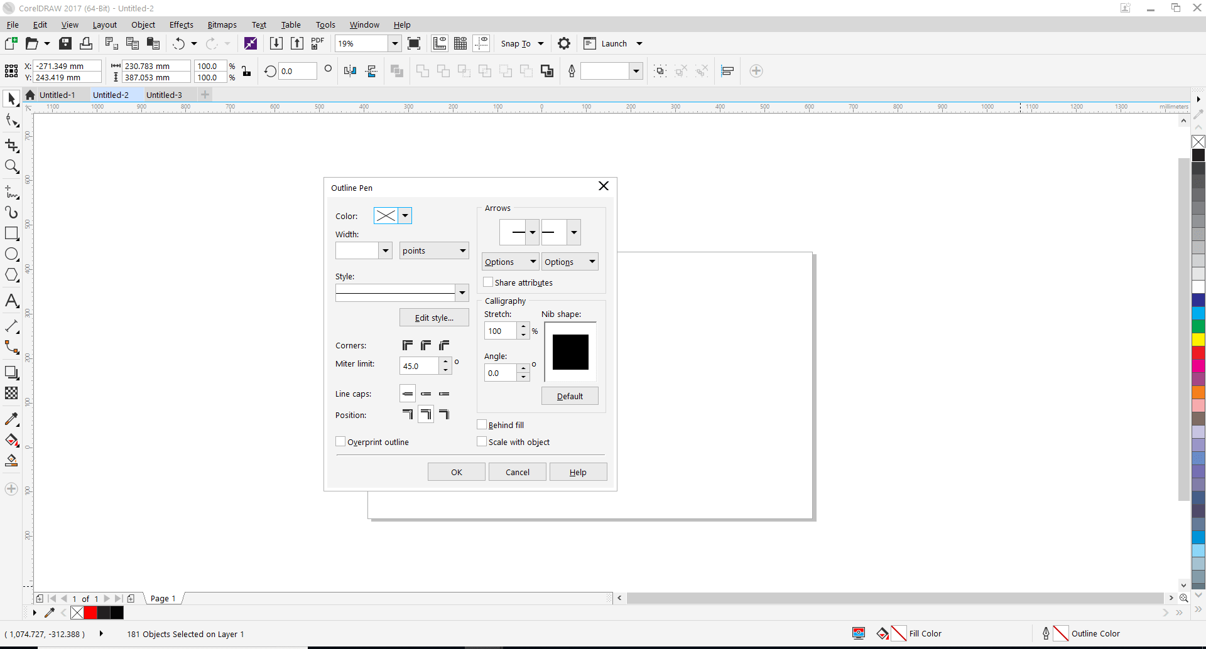Screen dimensions: 1206x649
Task: Select the Parallel Dimension tool
Action: [11, 326]
